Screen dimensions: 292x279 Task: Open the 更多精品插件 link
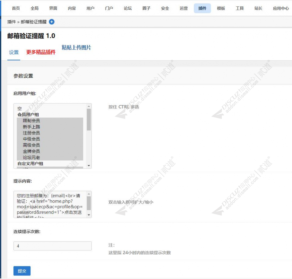(41, 52)
